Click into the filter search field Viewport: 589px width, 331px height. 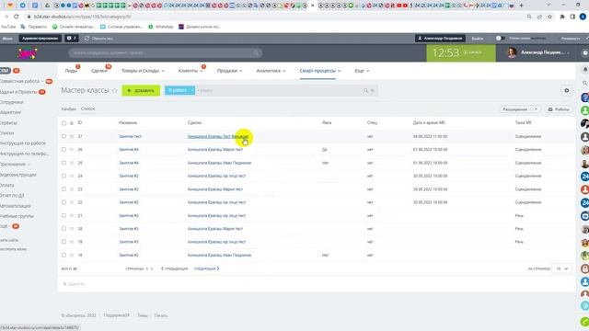click(280, 90)
